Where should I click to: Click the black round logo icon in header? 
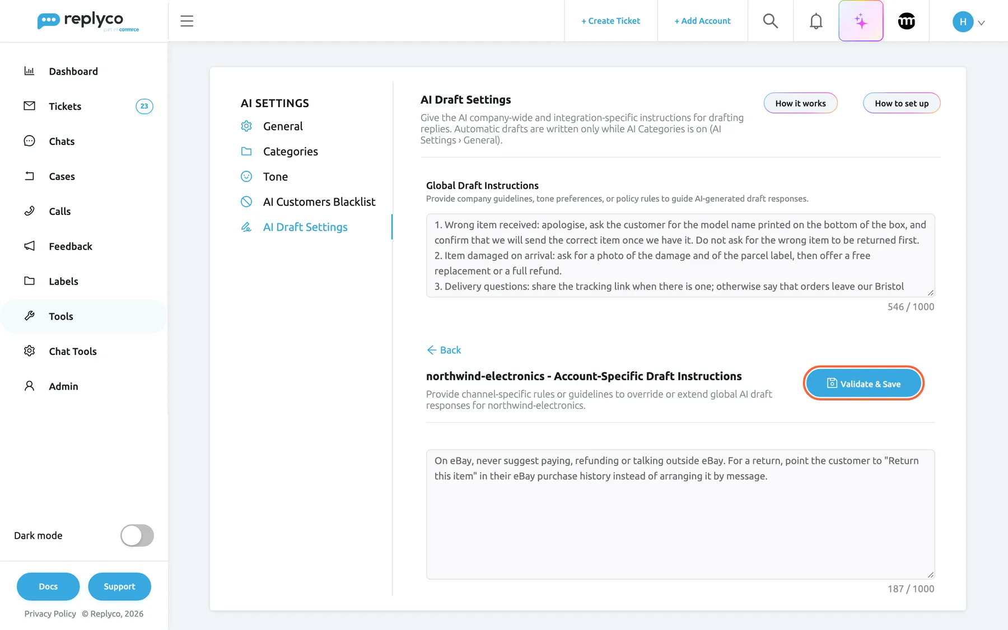pos(906,21)
